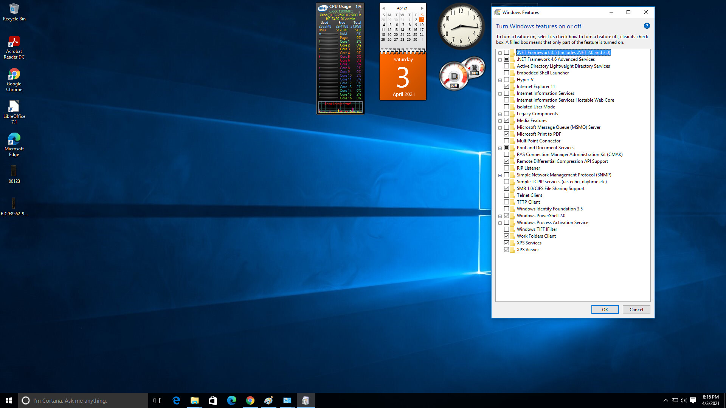The width and height of the screenshot is (726, 408).
Task: Select the Embedded Shell Launcher row
Action: coord(543,73)
